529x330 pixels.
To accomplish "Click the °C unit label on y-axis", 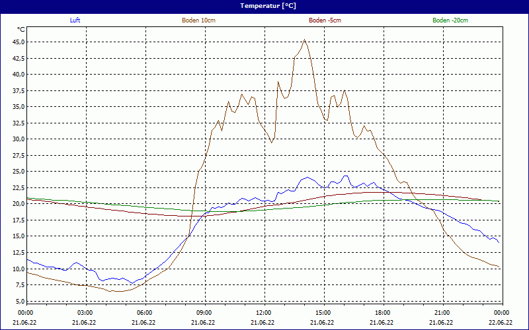I will click(21, 30).
